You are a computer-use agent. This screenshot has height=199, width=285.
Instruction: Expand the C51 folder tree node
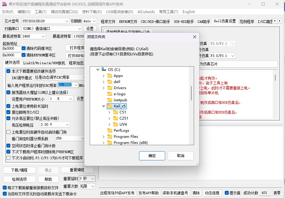click(x=109, y=112)
